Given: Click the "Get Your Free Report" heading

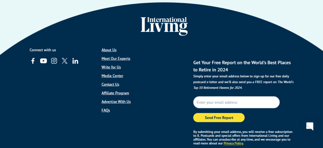Looking at the screenshot, I should point(242,66).
